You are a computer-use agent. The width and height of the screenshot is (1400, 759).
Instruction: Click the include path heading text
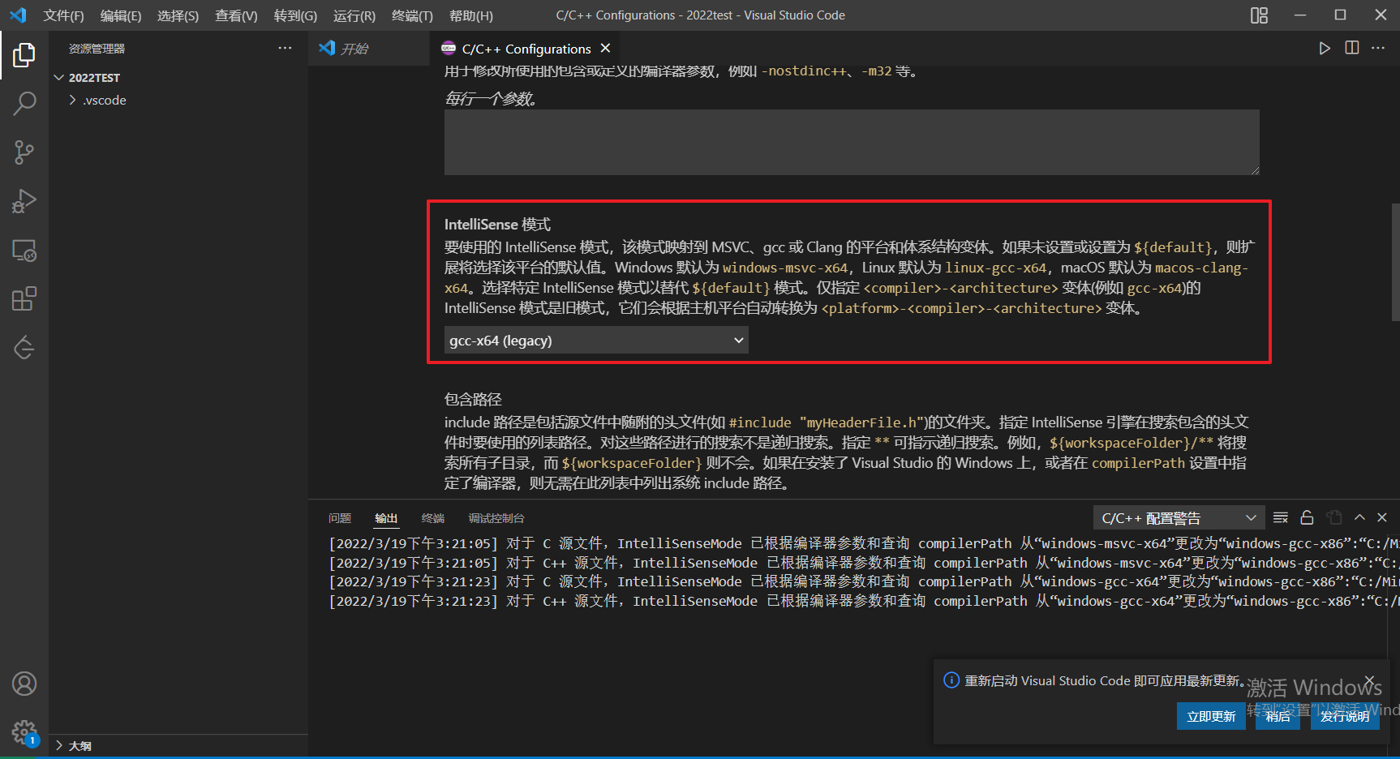[473, 399]
